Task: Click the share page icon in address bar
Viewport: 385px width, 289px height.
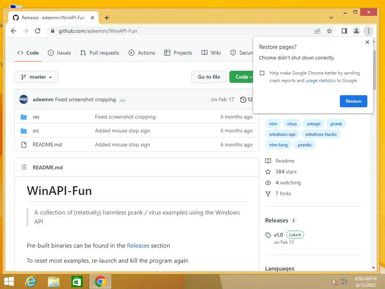Action: pos(317,31)
